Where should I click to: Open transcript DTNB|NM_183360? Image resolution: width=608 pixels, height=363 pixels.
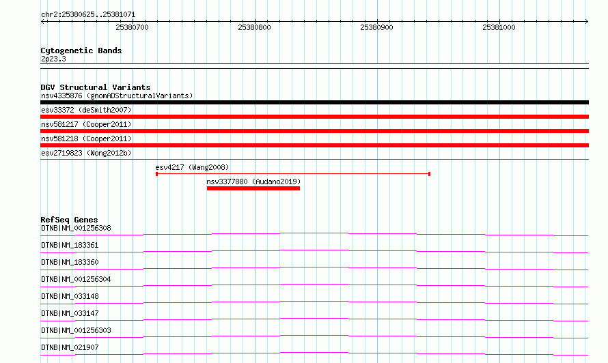pyautogui.click(x=70, y=262)
